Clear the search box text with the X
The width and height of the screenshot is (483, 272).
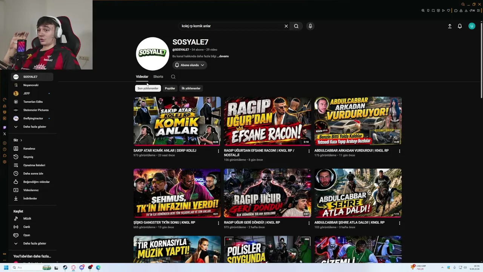click(286, 26)
